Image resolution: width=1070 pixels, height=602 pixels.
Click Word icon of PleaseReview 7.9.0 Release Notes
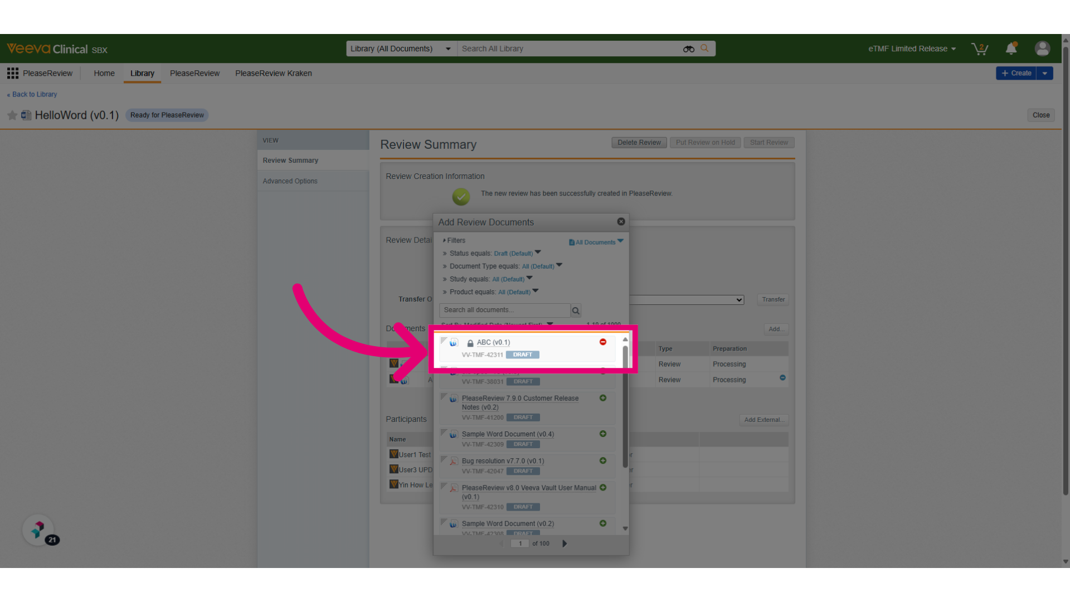point(454,399)
